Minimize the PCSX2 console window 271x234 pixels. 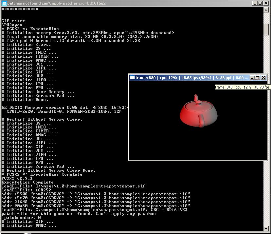pos(254,3)
